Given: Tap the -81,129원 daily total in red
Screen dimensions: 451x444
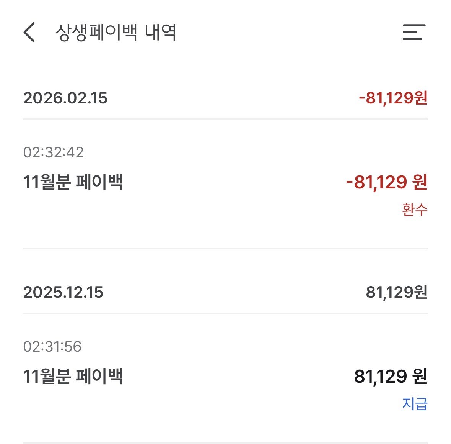Looking at the screenshot, I should coord(393,98).
